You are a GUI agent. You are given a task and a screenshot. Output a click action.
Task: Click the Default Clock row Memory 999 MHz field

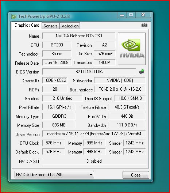(94, 152)
